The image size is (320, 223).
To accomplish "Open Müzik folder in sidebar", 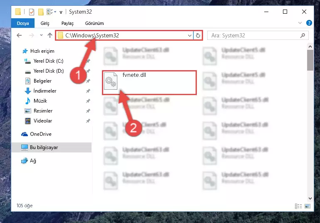I will pyautogui.click(x=40, y=101).
